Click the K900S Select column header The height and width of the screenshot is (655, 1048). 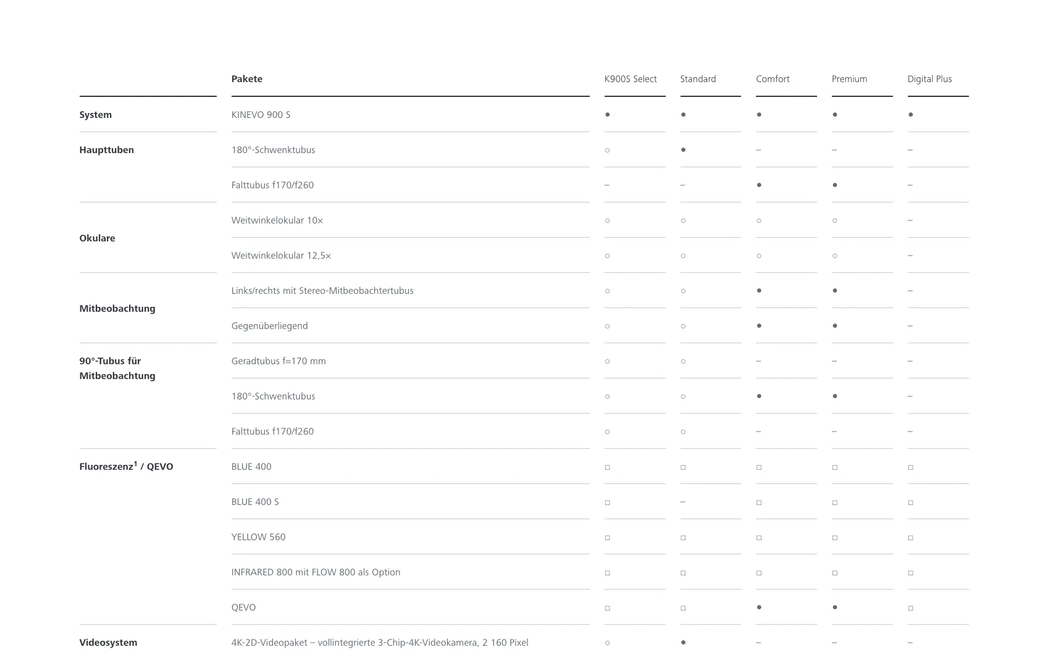(x=631, y=79)
